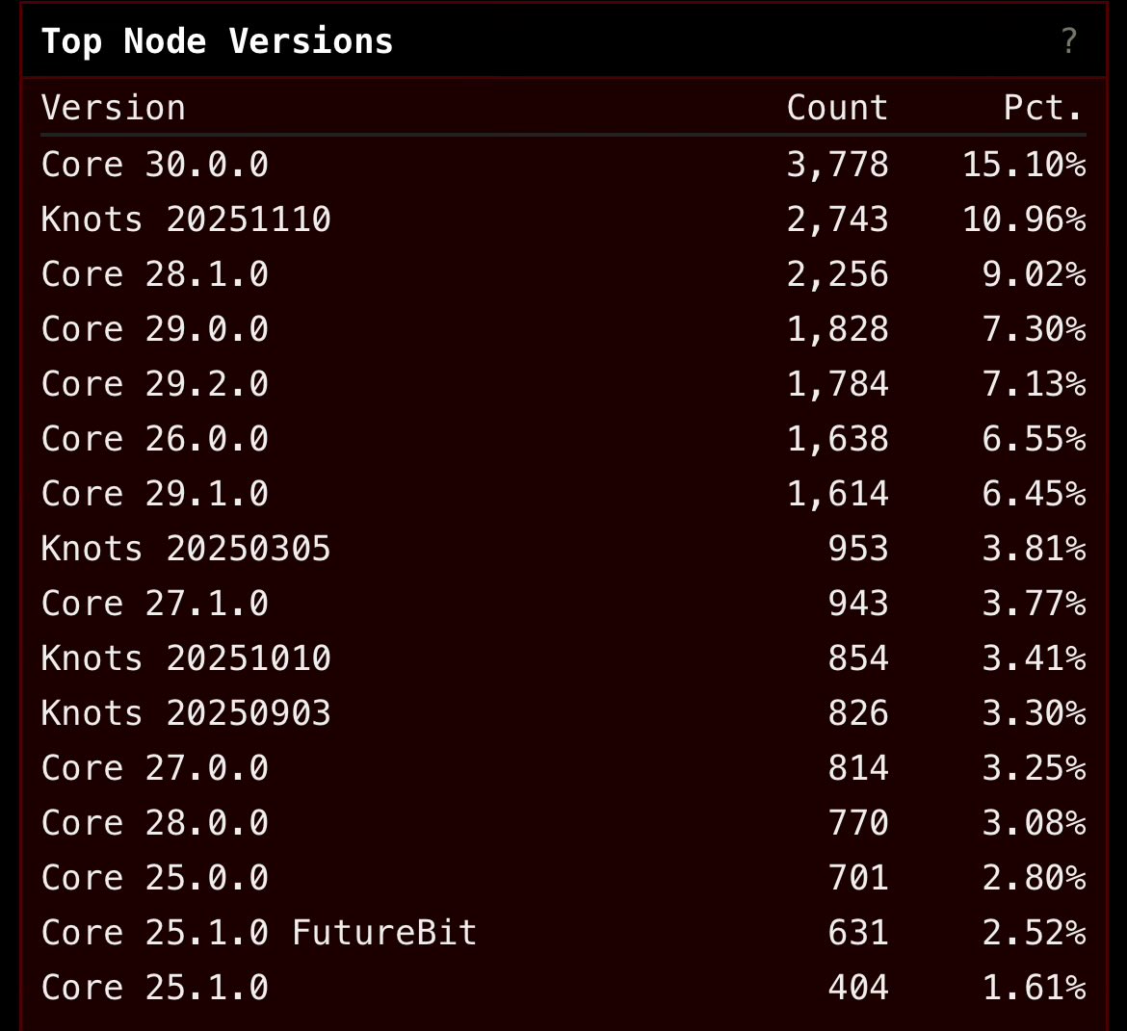Click the percentage 3.08%
Image resolution: width=1127 pixels, height=1031 pixels.
point(1035,823)
